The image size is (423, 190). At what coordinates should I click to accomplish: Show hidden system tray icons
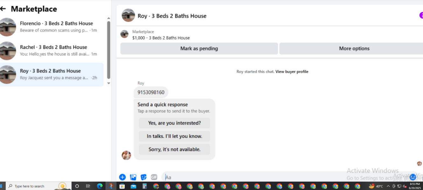pos(388,186)
